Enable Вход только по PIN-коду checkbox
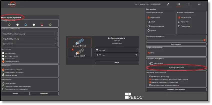Screen dimensions: 212x105 click(150, 76)
